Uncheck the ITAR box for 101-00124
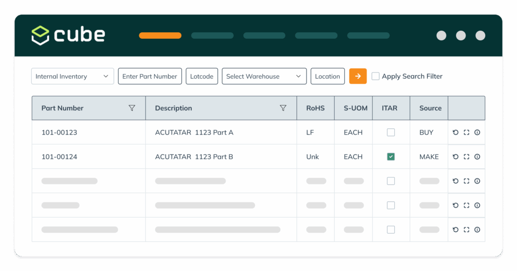 [391, 157]
